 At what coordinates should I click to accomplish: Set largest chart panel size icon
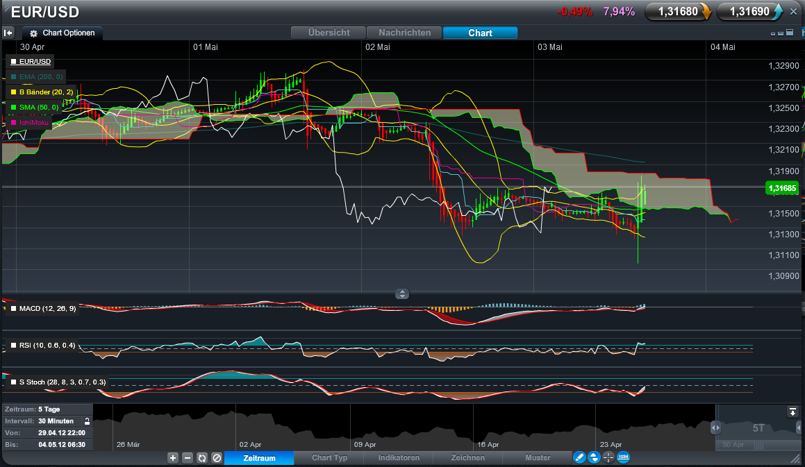tap(790, 33)
